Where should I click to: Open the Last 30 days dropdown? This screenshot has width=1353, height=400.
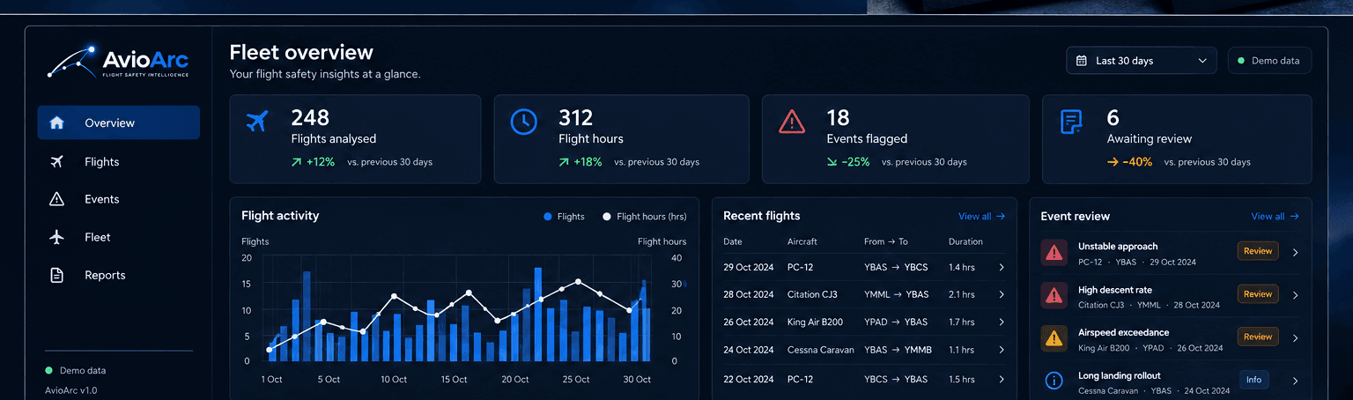point(1141,61)
